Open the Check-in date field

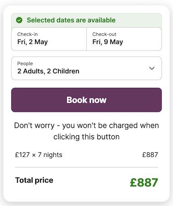[49, 39]
